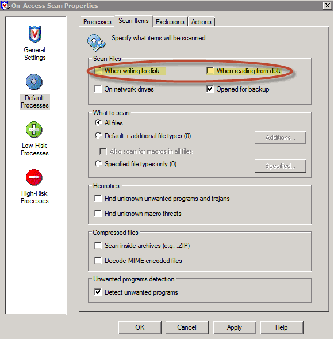Select the All files radio button
Image resolution: width=334 pixels, height=339 pixels.
point(98,123)
